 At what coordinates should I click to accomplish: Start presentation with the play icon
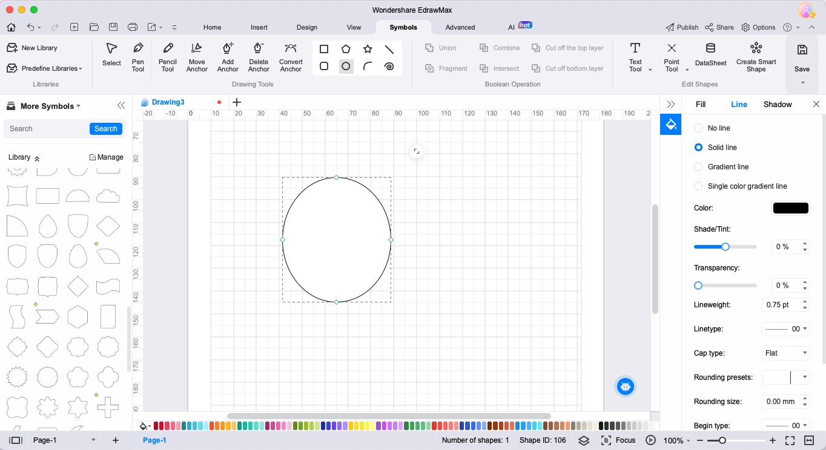pos(650,440)
